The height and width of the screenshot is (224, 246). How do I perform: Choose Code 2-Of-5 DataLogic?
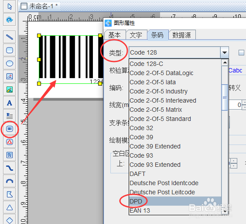[175, 73]
